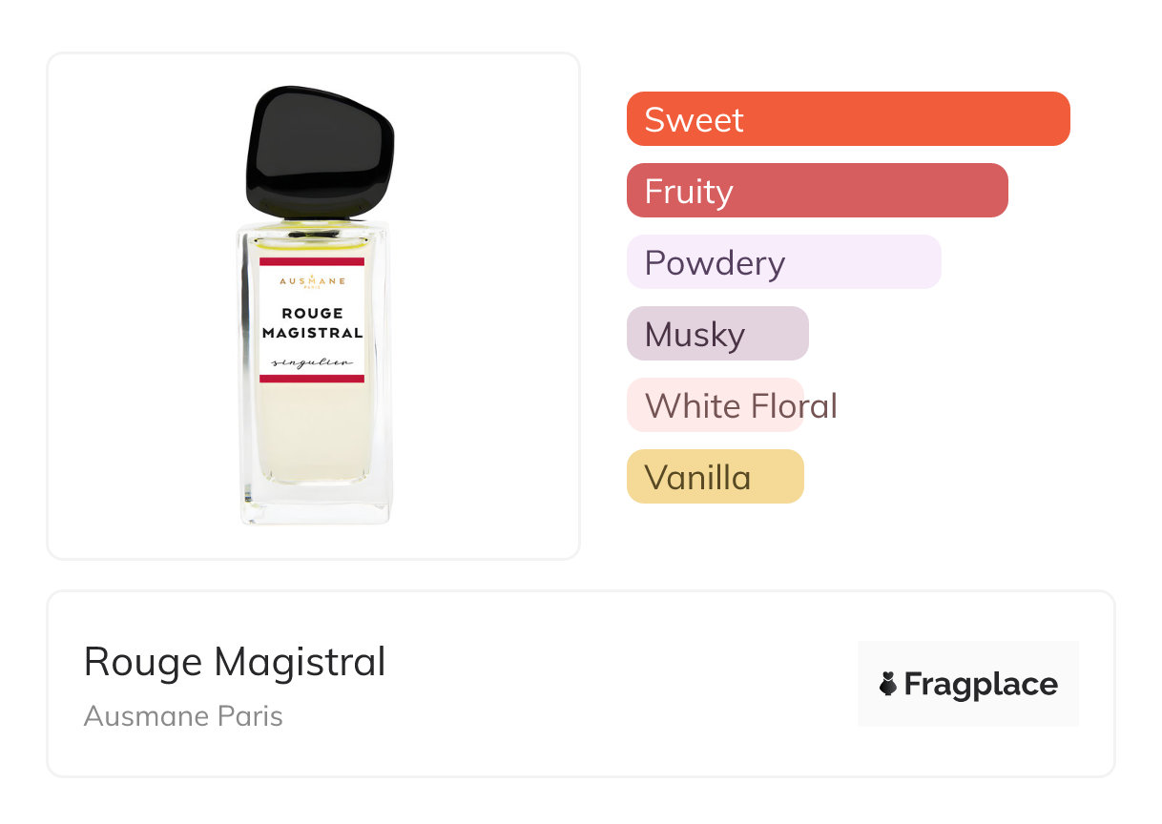1162x824 pixels.
Task: Choose the Powdery accord bar
Action: coord(783,262)
